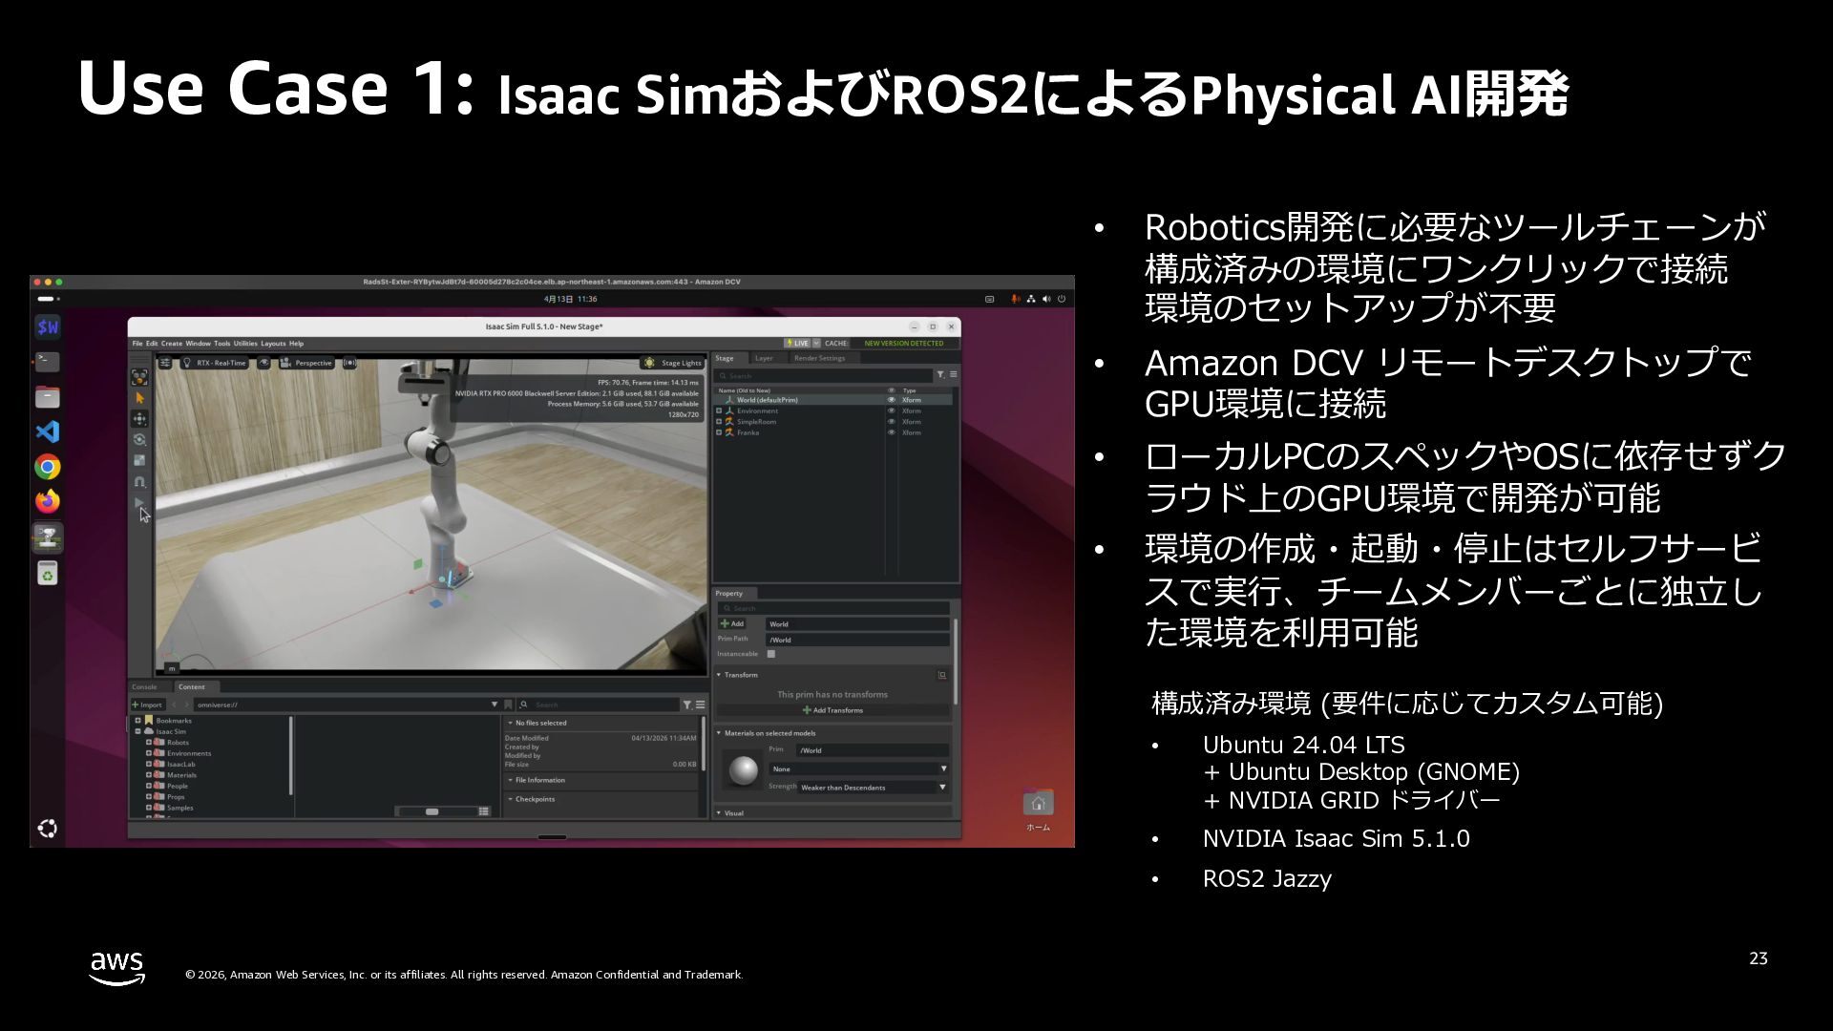
Task: Toggle visibility eye for SimpleRoom prim
Action: [x=892, y=422]
